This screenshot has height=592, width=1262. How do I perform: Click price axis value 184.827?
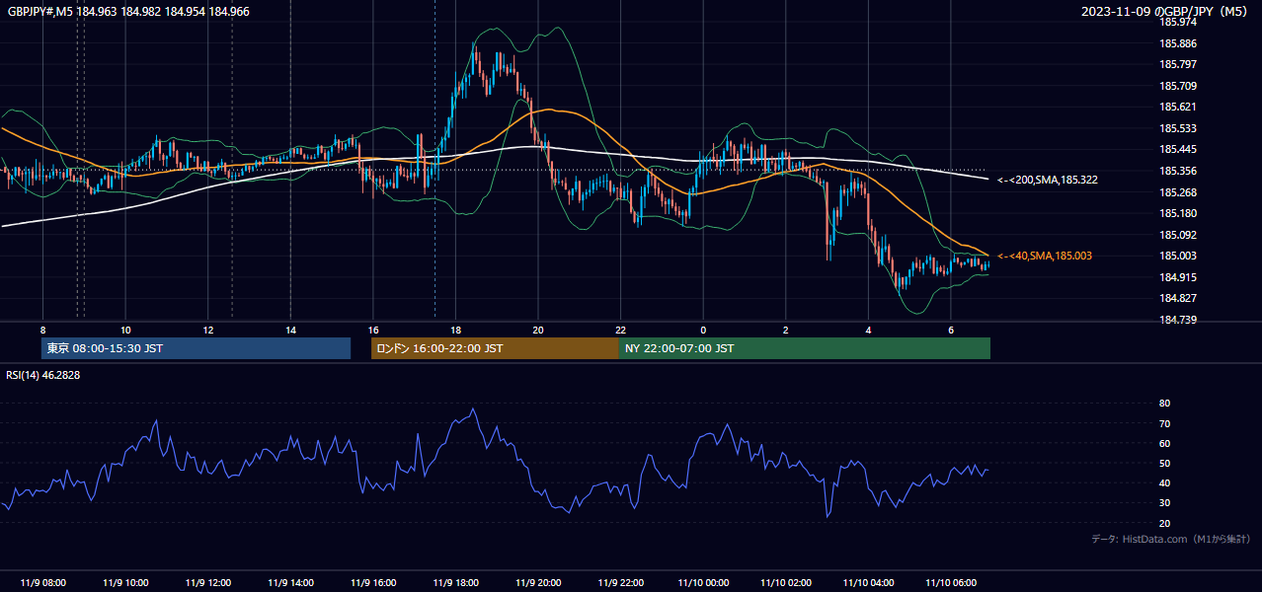pos(1177,298)
